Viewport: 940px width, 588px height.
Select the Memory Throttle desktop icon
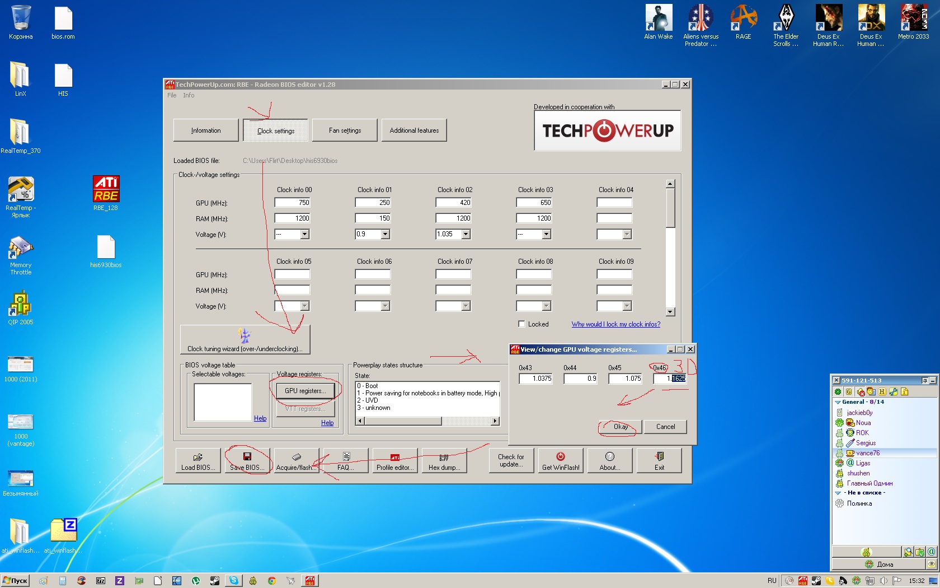coord(21,255)
